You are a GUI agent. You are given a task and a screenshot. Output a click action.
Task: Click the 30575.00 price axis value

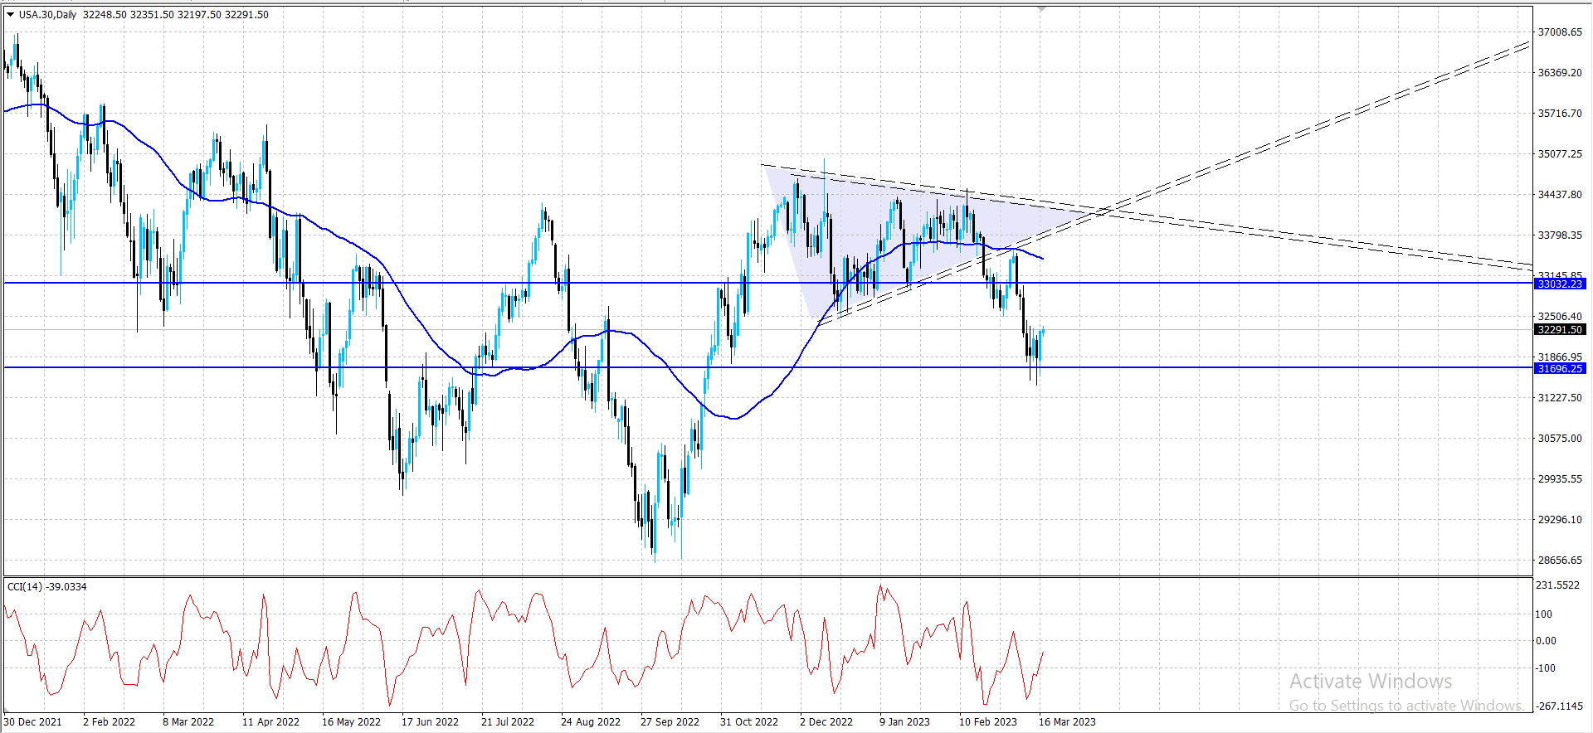pyautogui.click(x=1560, y=439)
